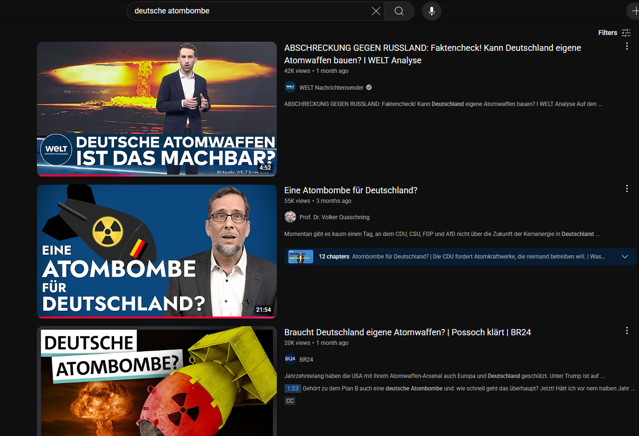Screen dimensions: 639x436
Task: Click the verified badge next to WELT Nachrichtensender
Action: pos(369,87)
